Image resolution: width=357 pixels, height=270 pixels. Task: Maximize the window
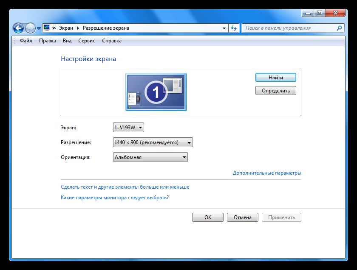click(320, 13)
